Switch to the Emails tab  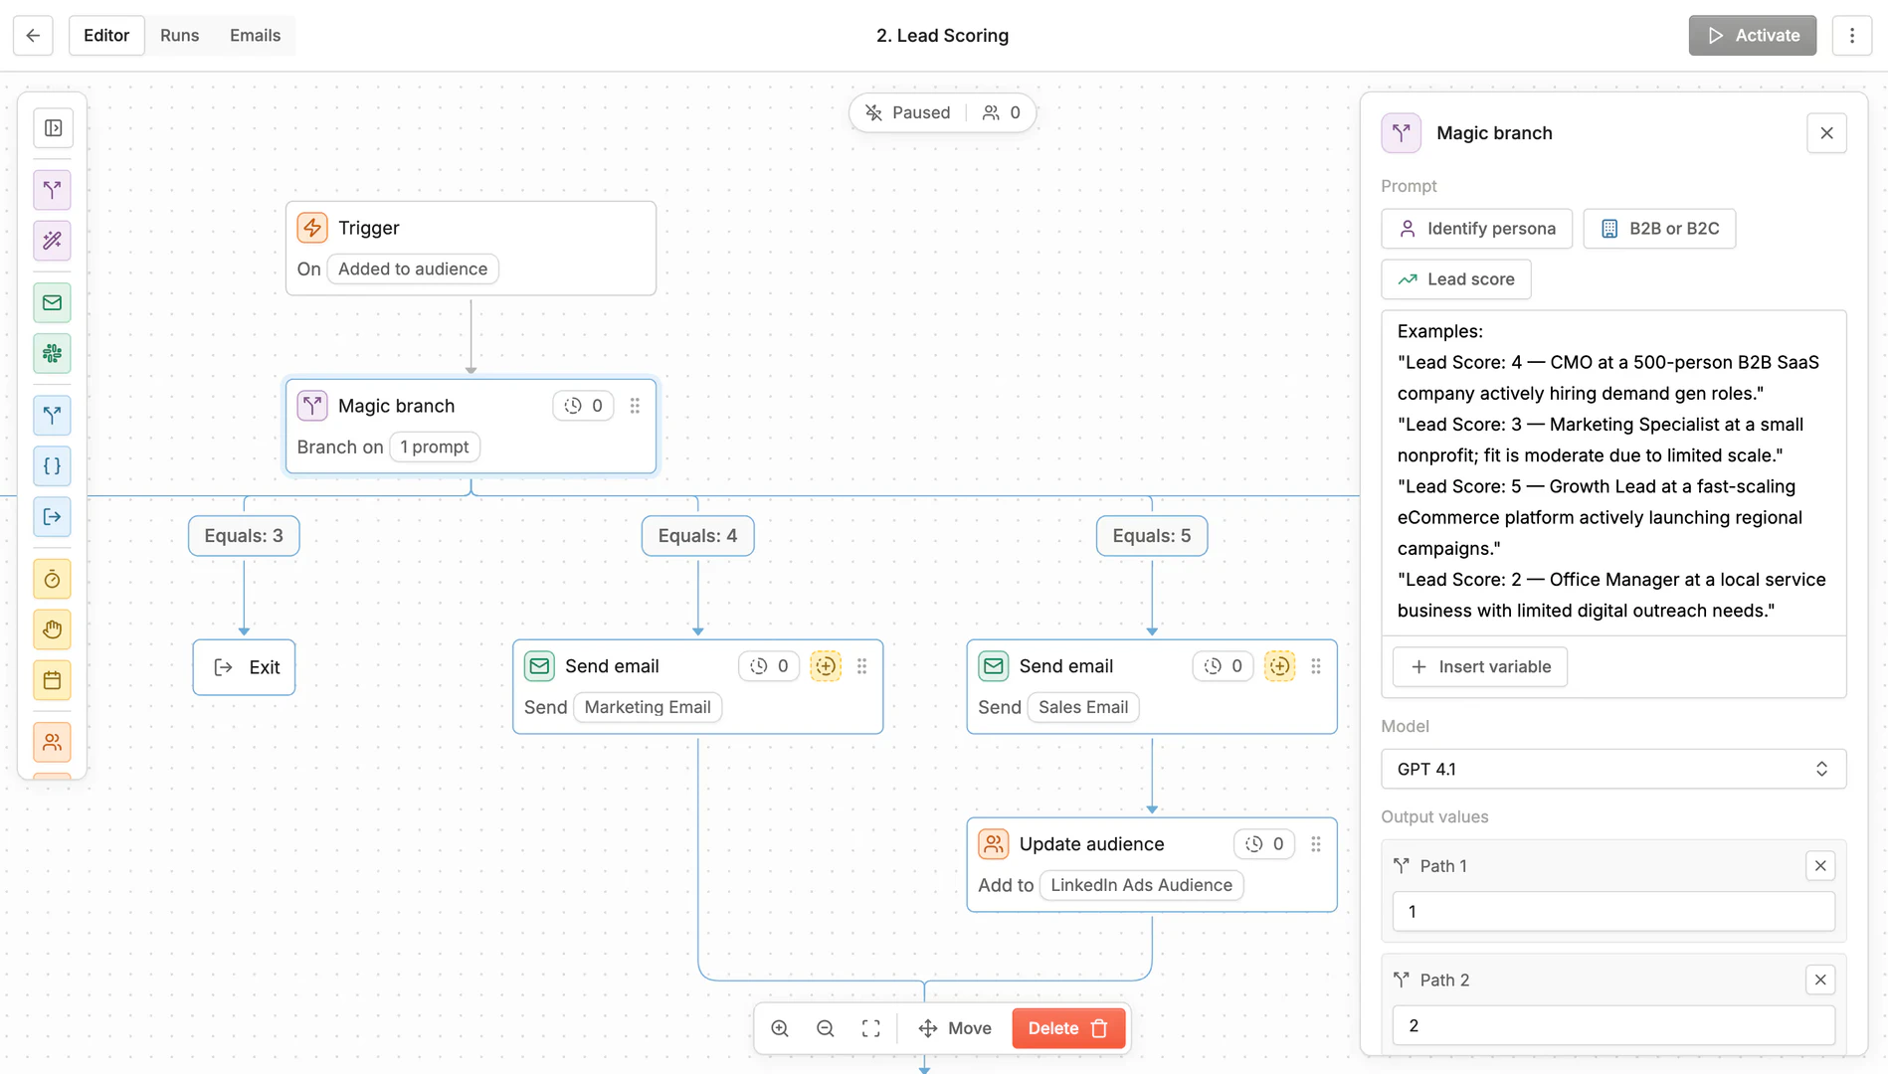tap(254, 35)
